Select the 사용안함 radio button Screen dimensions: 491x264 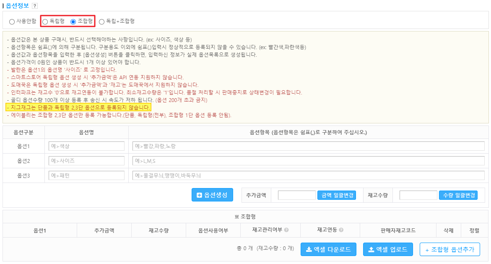click(12, 21)
